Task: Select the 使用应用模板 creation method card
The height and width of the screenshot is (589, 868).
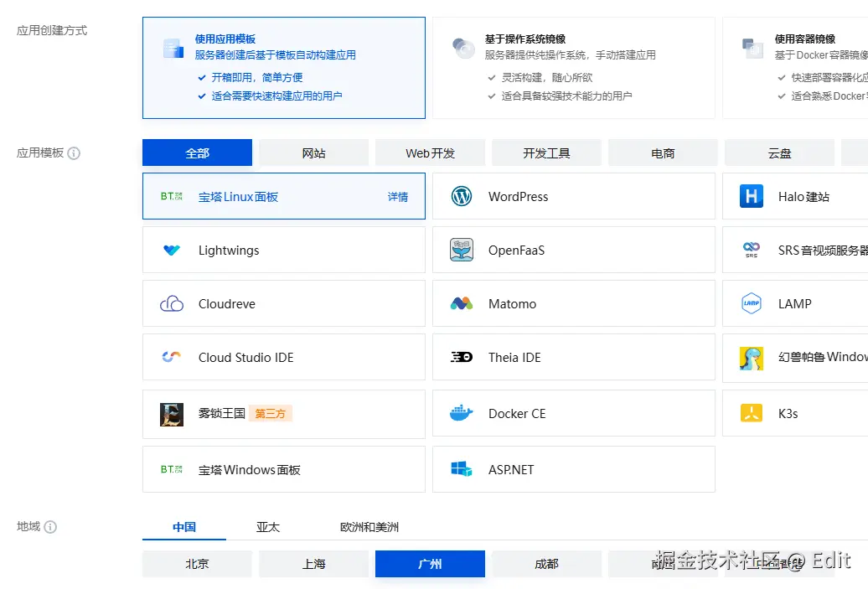Action: [284, 68]
